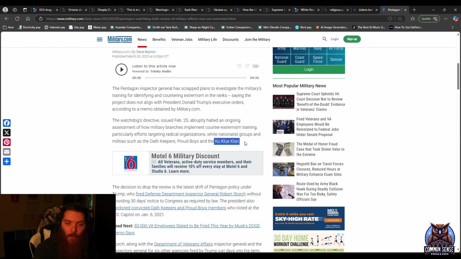Image resolution: width=461 pixels, height=259 pixels.
Task: Open the browser home page
Action: (28, 19)
